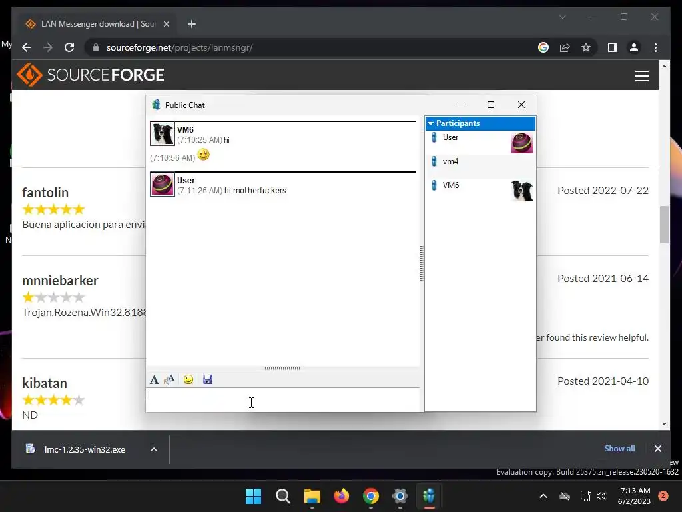Collapse the Participants list

coord(431,123)
